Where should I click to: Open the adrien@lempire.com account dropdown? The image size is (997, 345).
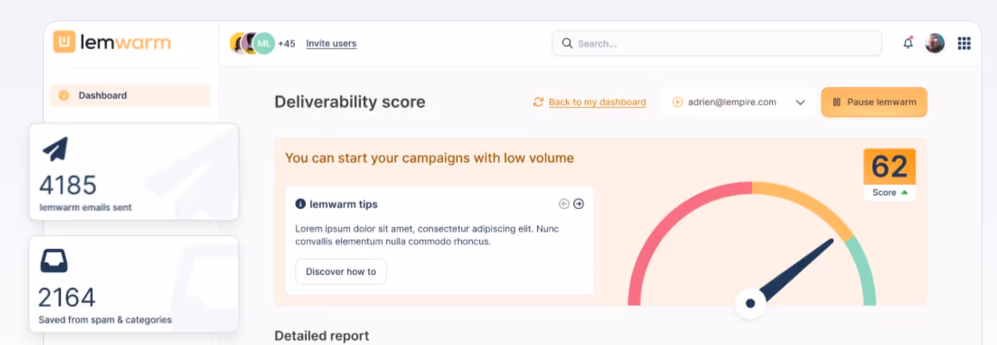point(738,102)
